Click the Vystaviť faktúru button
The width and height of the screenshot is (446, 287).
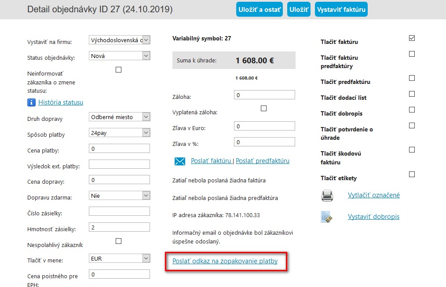341,9
